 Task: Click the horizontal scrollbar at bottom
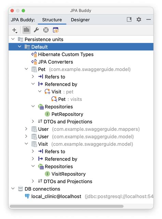click(x=67, y=206)
